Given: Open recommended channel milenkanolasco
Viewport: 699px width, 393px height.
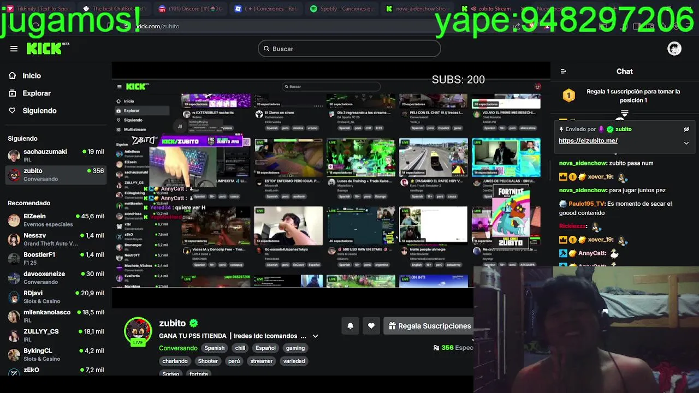Looking at the screenshot, I should [56, 316].
